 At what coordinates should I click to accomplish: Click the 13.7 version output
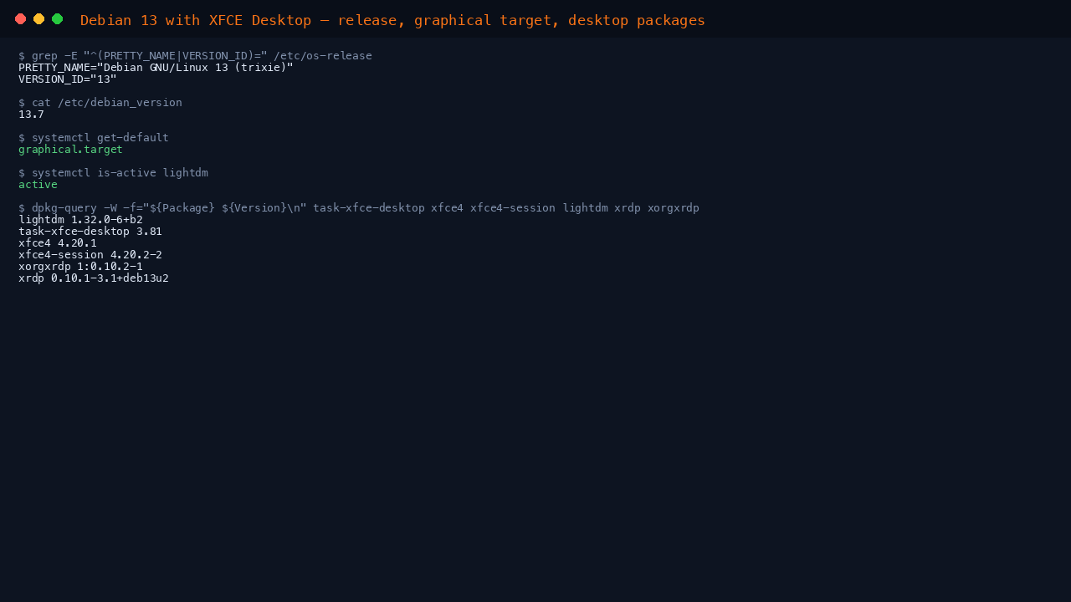(31, 115)
